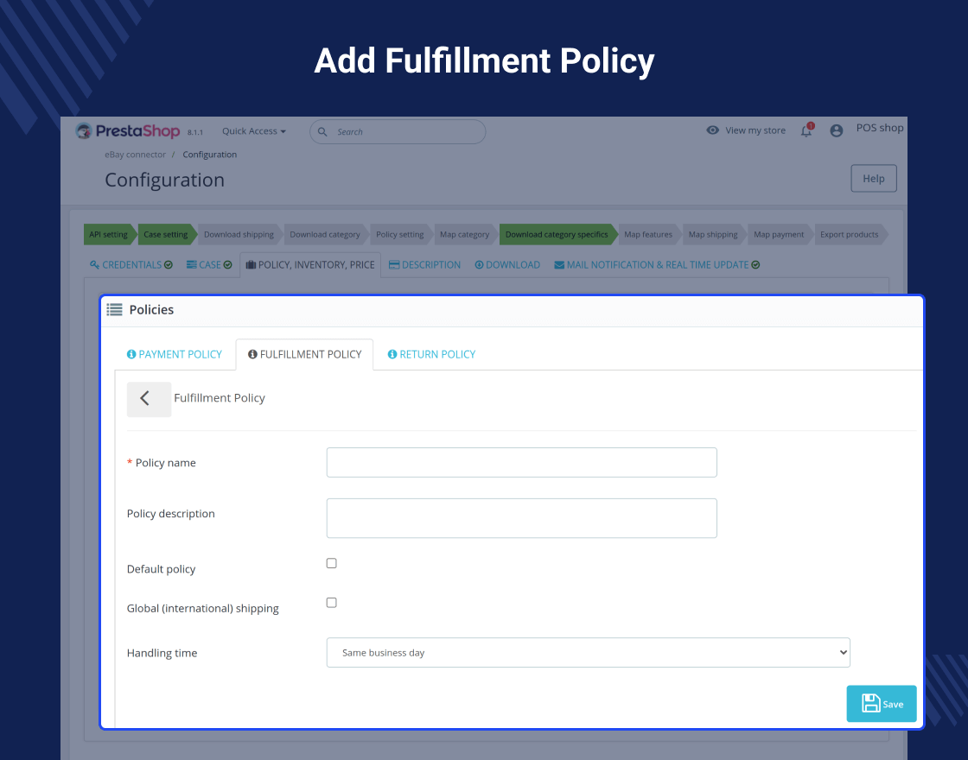Click the Policy description text box
The width and height of the screenshot is (968, 760).
pos(521,518)
